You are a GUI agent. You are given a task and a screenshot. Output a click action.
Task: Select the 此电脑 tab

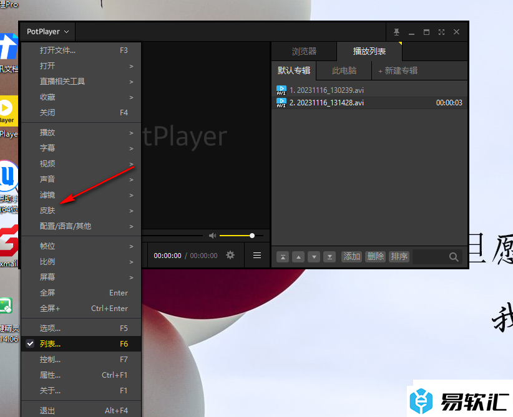(344, 70)
